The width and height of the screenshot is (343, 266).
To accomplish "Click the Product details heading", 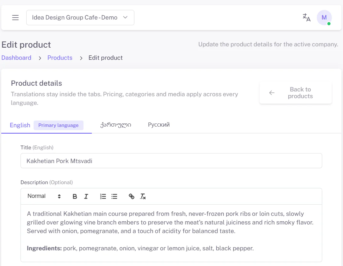I will tap(36, 83).
